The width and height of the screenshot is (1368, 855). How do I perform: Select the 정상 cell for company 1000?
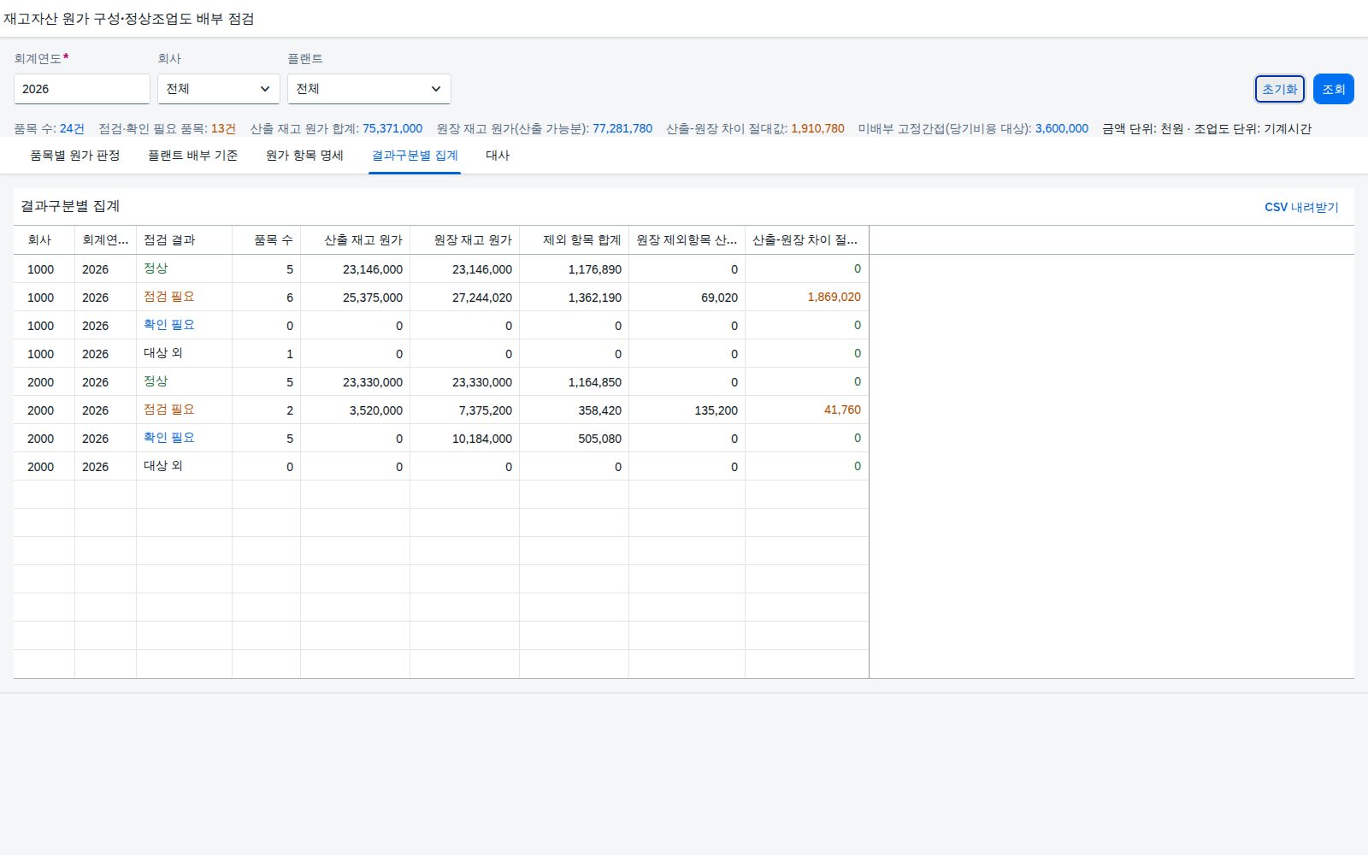coord(184,268)
